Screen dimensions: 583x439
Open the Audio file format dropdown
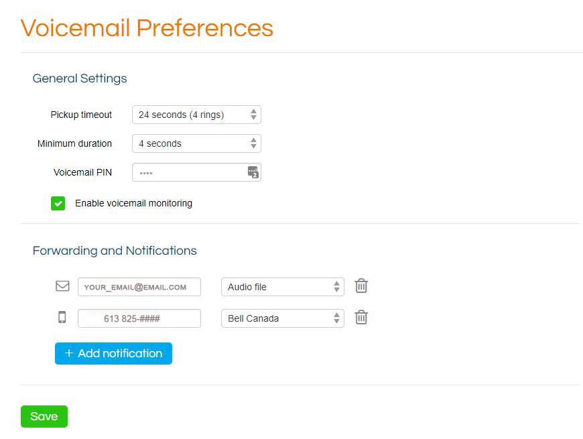283,287
